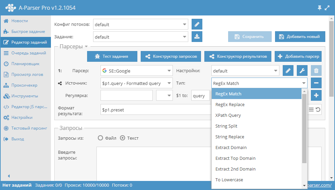Go to Очередь заданий
This screenshot has width=335, height=190.
(26, 53)
